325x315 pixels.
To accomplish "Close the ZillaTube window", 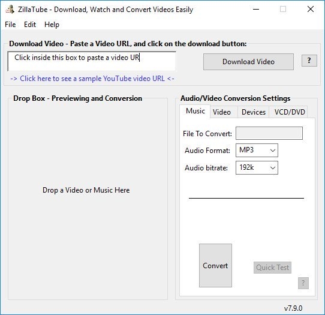I will pyautogui.click(x=311, y=9).
